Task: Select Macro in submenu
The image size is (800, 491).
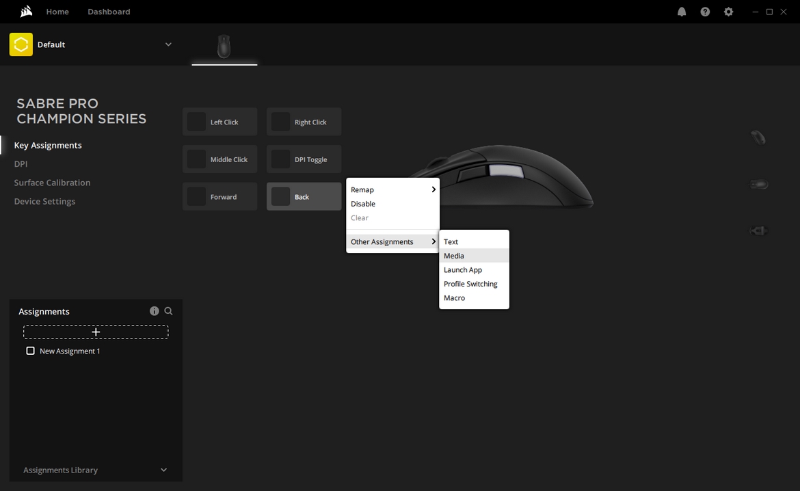Action: (474, 297)
